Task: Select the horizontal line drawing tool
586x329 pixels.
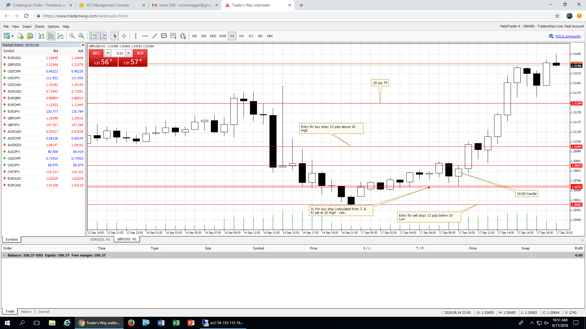Action: pyautogui.click(x=145, y=36)
